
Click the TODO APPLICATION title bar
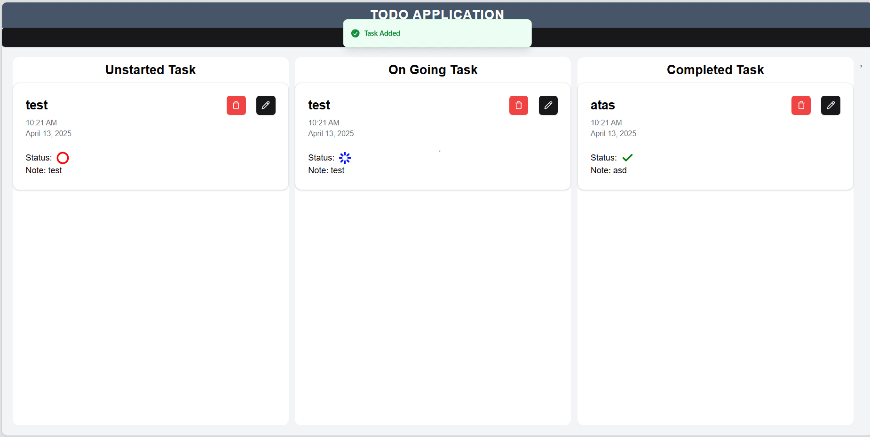[x=436, y=15]
